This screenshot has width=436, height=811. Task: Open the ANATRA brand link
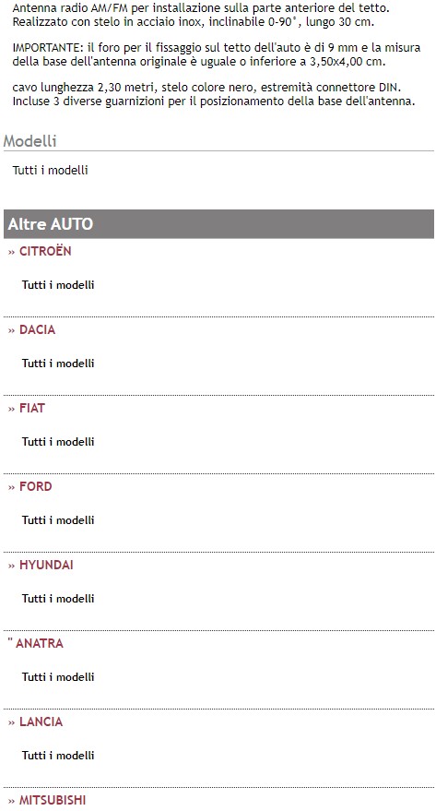coord(40,643)
